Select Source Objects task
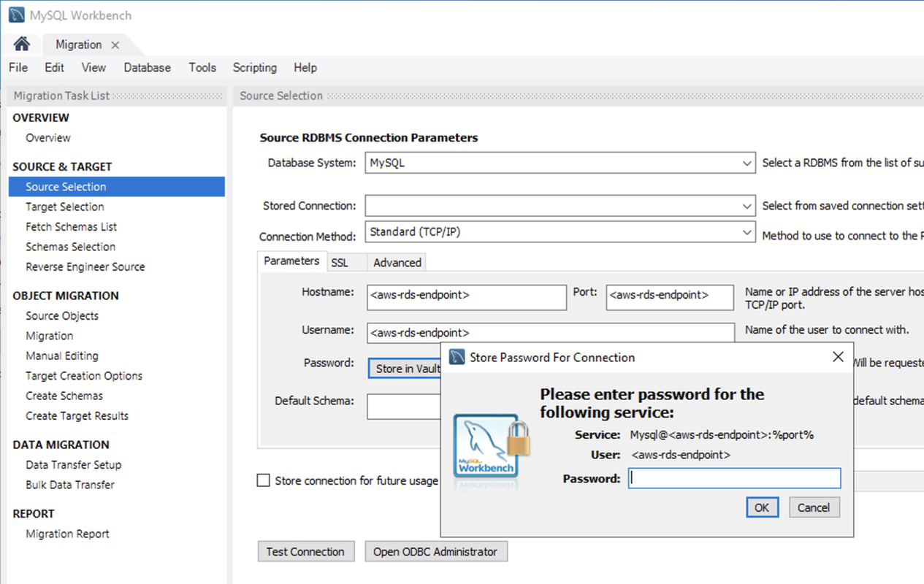 tap(62, 315)
